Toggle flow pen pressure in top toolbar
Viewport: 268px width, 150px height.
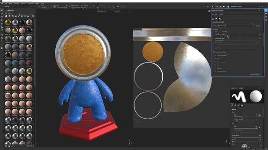tap(69, 7)
